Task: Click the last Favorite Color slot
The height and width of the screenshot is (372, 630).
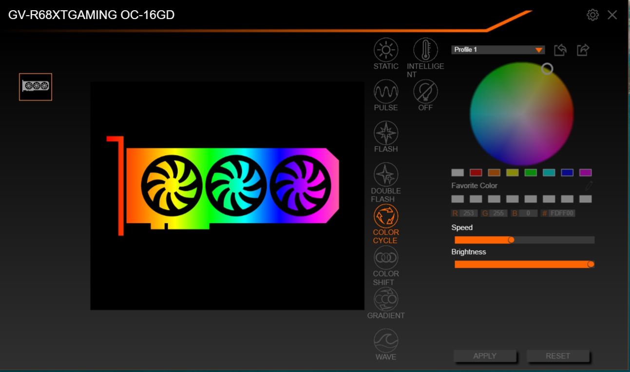Action: [x=585, y=199]
